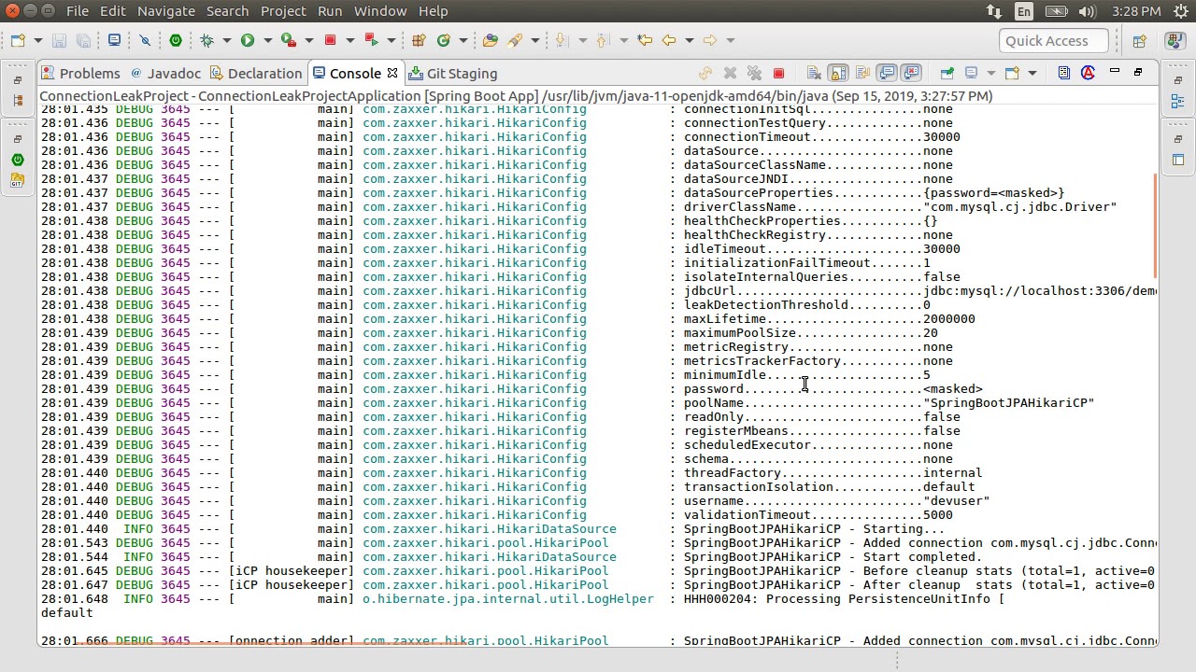Click the red circled A icon in console toolbar
Image resolution: width=1196 pixels, height=672 pixels.
tap(1088, 73)
